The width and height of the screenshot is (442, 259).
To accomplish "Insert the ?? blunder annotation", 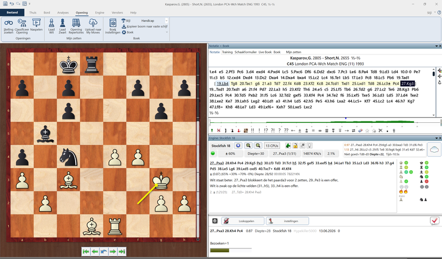I will (286, 131).
